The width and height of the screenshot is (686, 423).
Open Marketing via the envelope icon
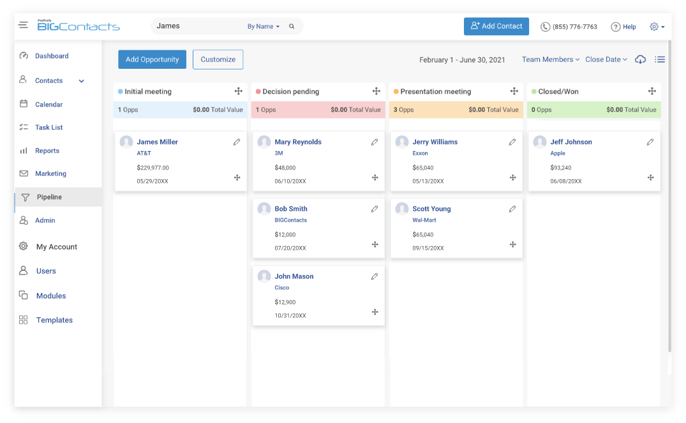coord(24,173)
